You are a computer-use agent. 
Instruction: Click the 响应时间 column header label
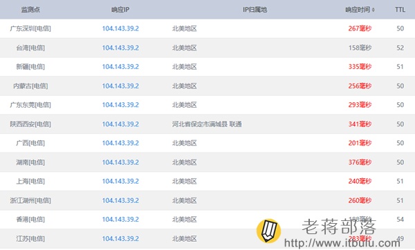358,10
